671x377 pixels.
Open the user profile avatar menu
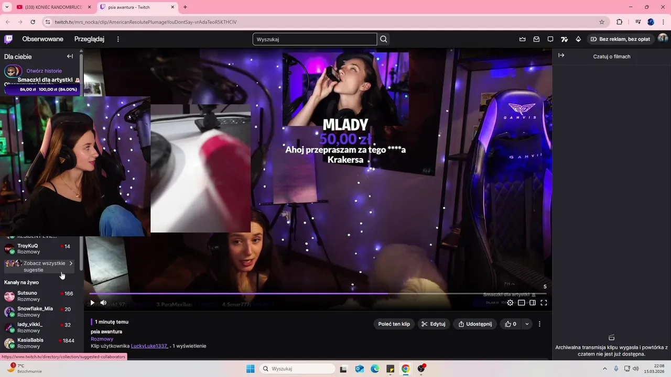tap(663, 39)
